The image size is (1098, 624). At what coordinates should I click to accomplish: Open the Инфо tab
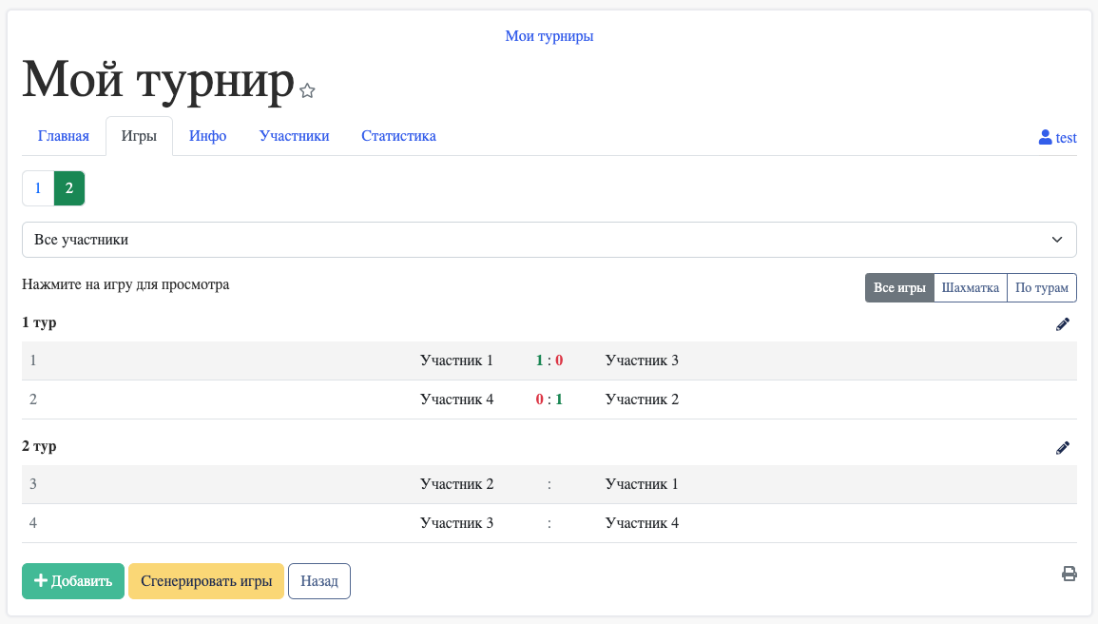[207, 136]
